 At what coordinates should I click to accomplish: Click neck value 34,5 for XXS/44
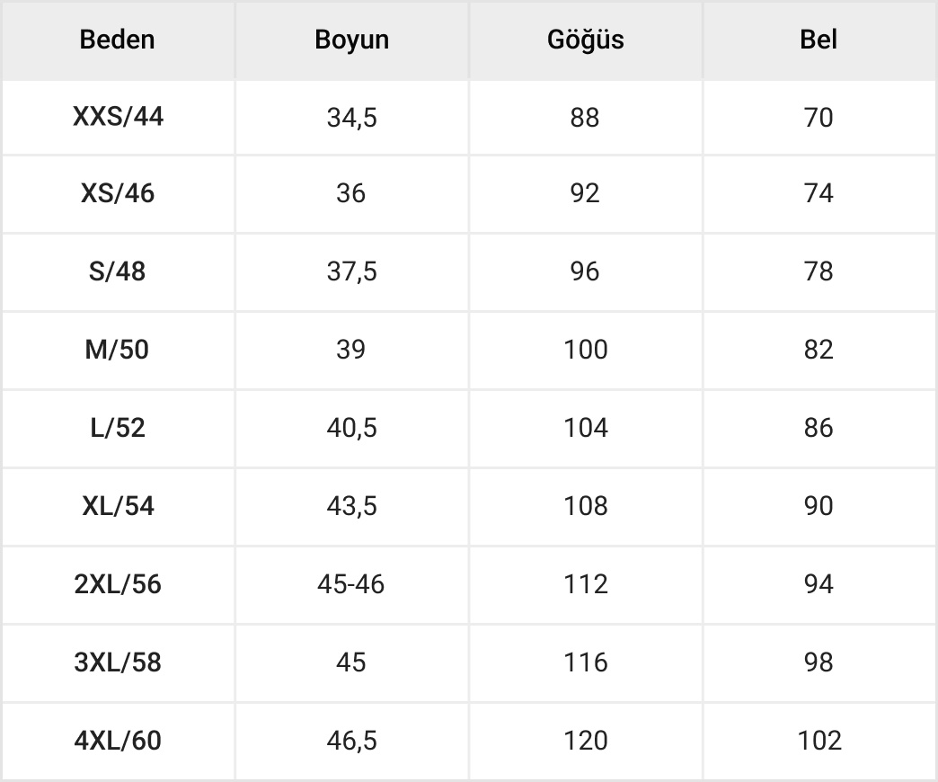(x=351, y=118)
